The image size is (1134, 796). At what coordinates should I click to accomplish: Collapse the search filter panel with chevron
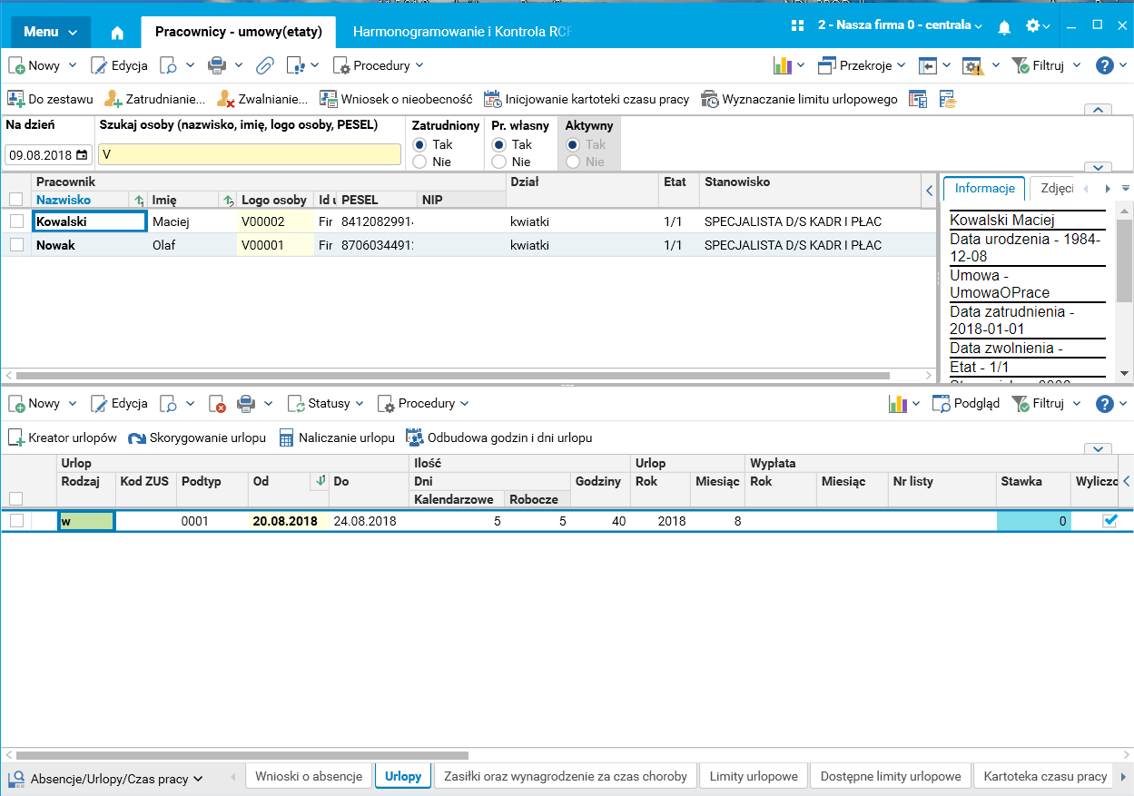coord(1099,110)
